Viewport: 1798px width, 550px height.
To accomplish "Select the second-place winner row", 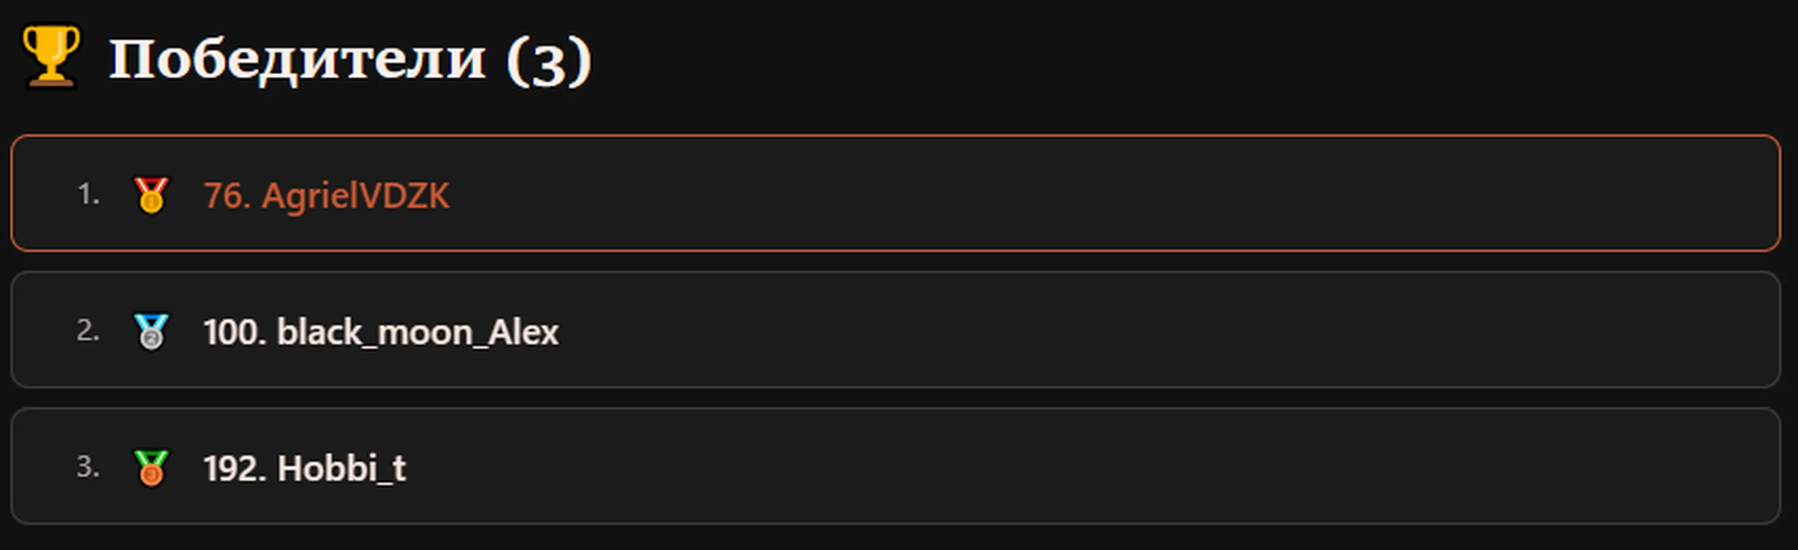I will coord(895,329).
